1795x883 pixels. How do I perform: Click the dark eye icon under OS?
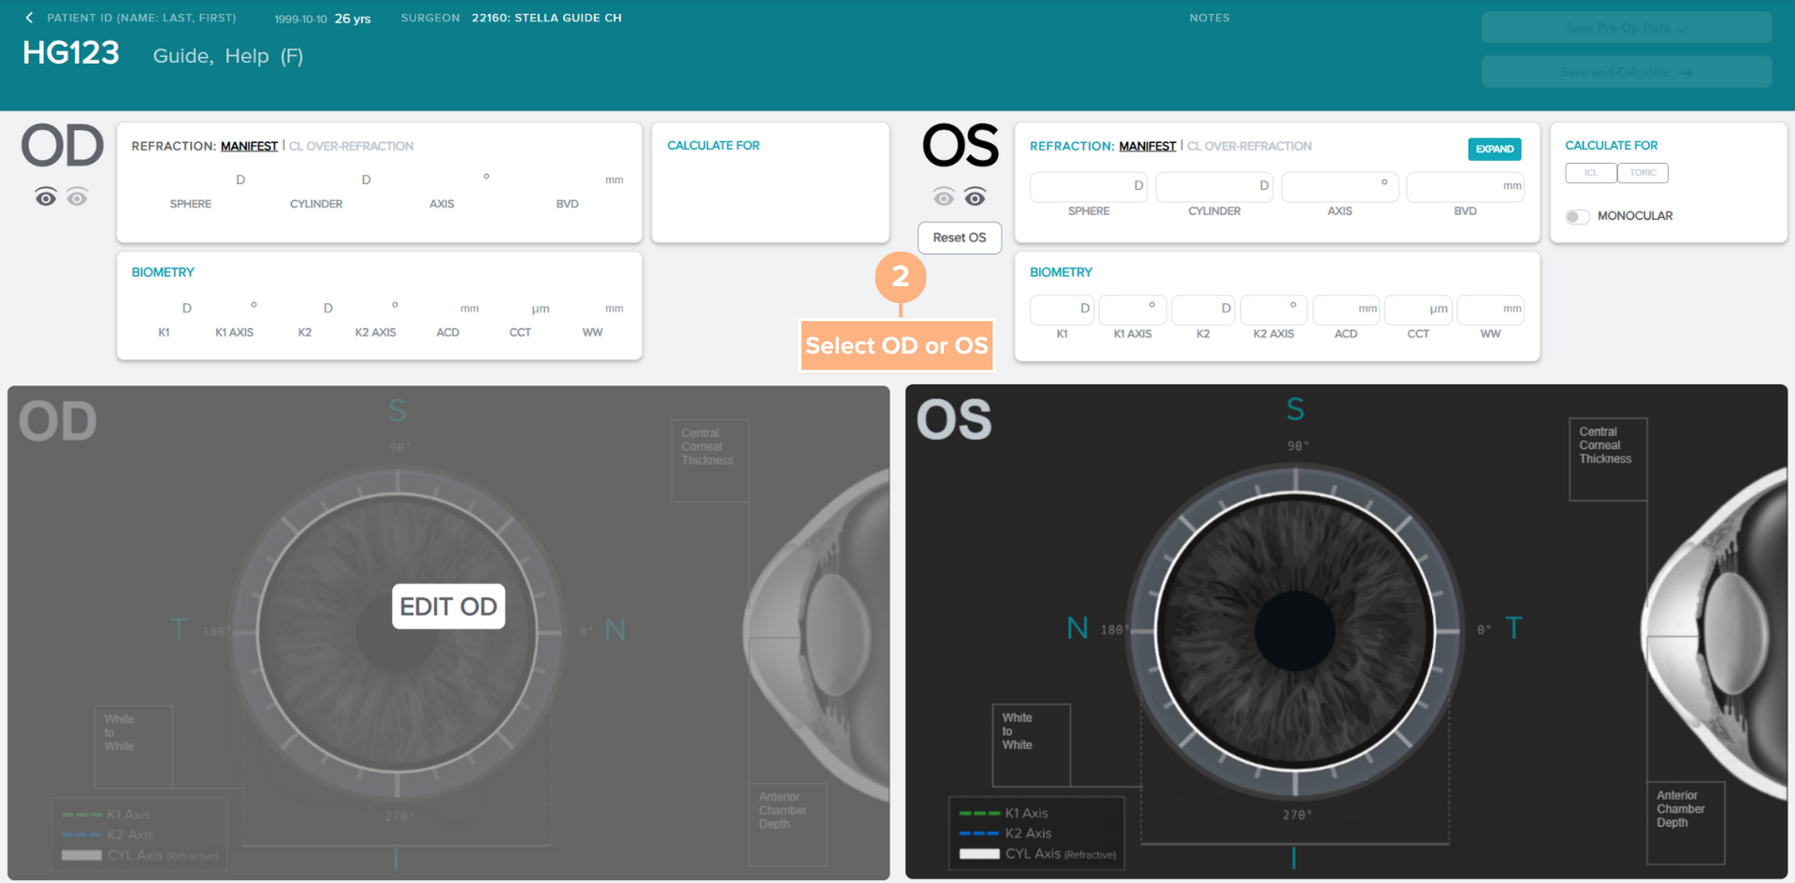pyautogui.click(x=976, y=197)
